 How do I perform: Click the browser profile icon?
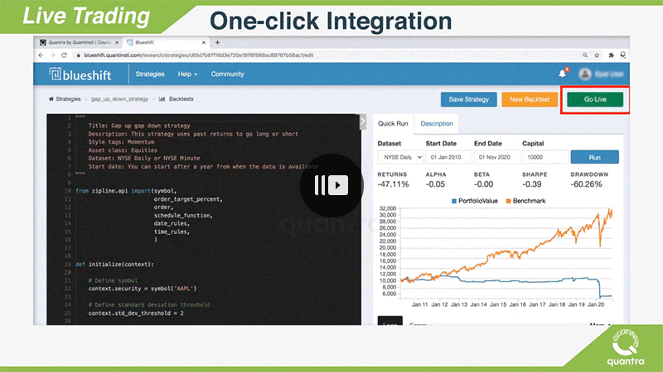(x=623, y=55)
